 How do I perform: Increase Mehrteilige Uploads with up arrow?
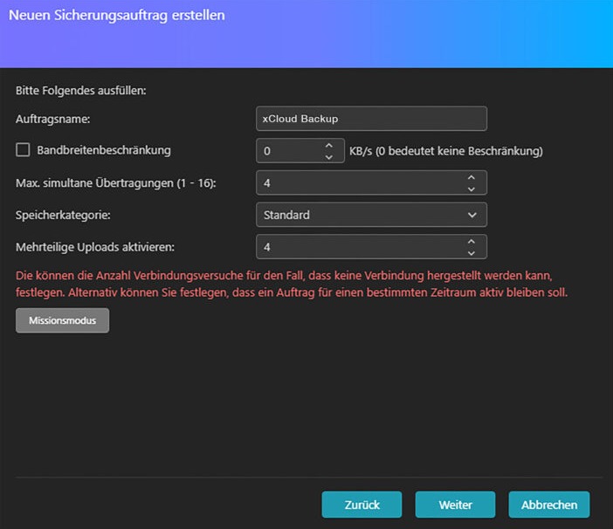472,242
